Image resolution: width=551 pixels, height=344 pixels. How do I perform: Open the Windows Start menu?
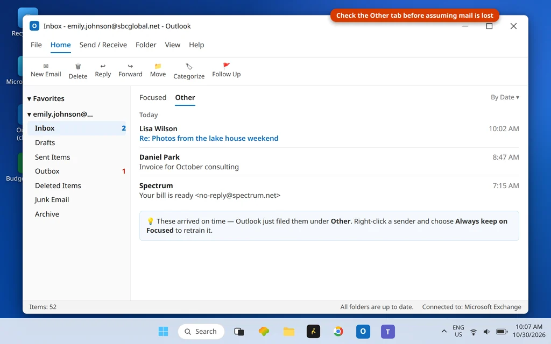(163, 331)
